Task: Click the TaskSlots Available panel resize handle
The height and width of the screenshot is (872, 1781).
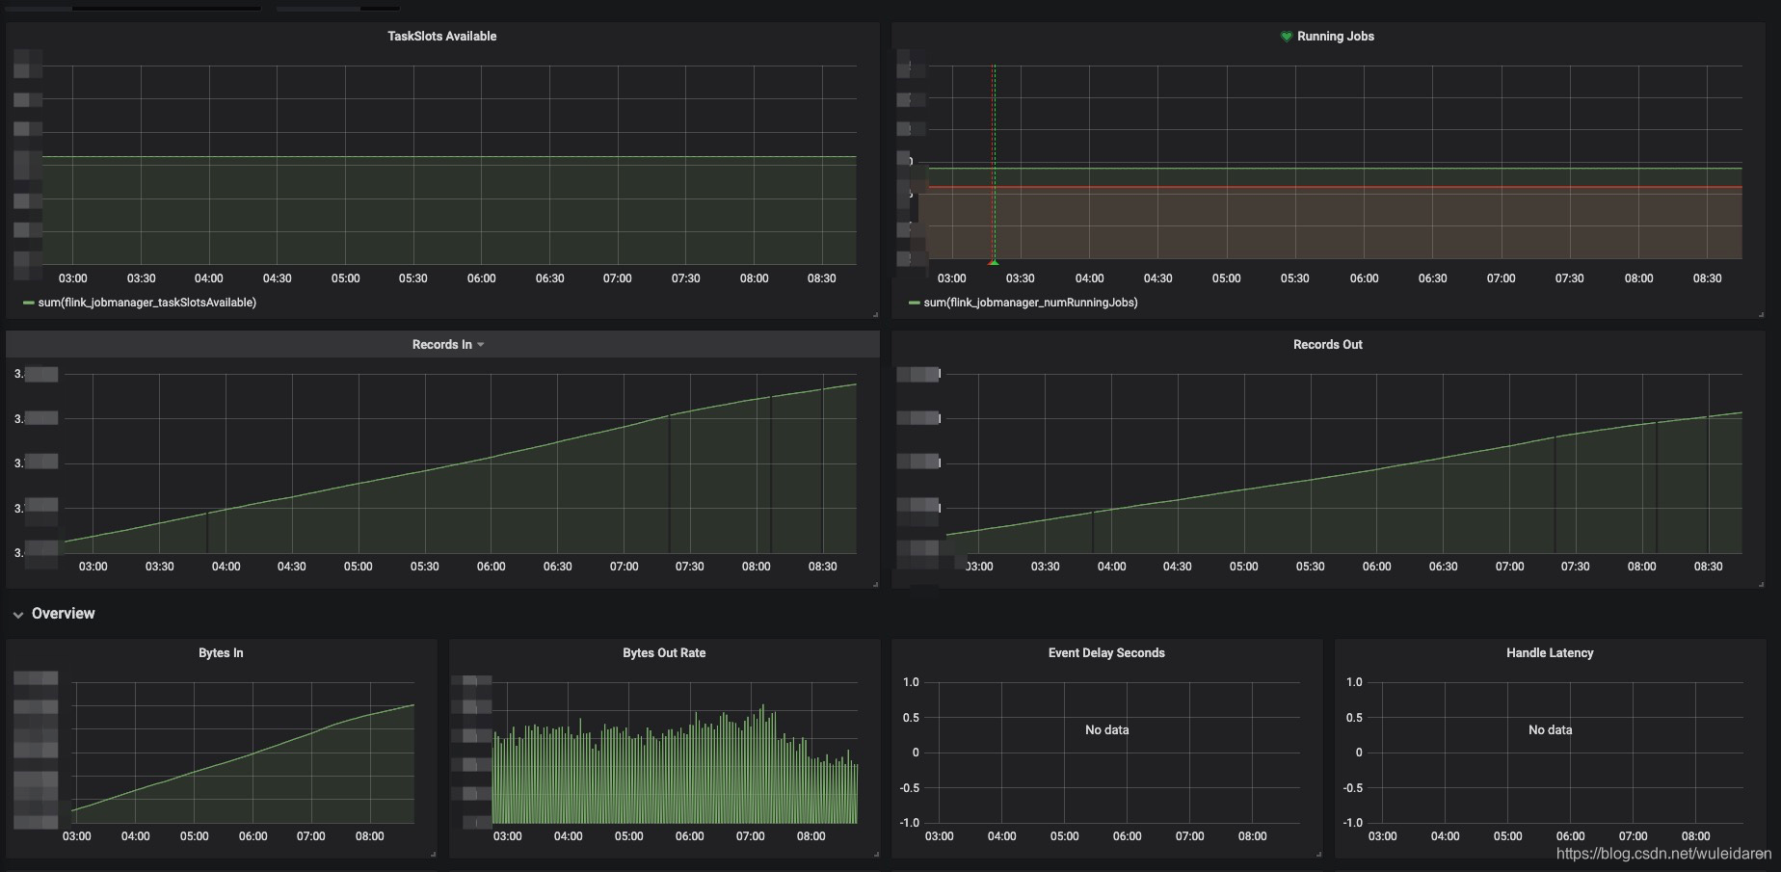Action: [875, 314]
